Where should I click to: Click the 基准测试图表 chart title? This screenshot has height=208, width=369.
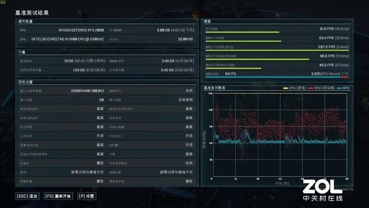point(214,88)
